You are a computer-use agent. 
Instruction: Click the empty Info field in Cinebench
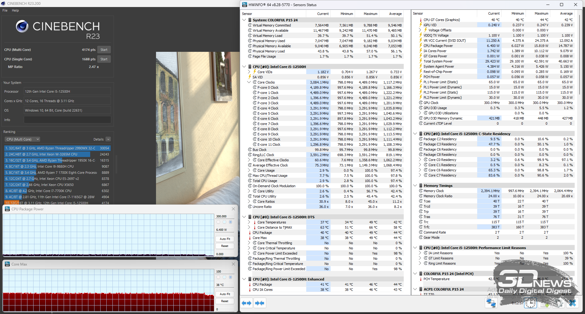click(67, 120)
